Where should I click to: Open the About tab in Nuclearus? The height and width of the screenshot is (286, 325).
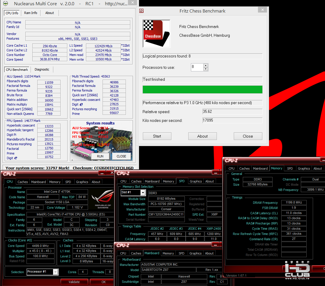50,13
